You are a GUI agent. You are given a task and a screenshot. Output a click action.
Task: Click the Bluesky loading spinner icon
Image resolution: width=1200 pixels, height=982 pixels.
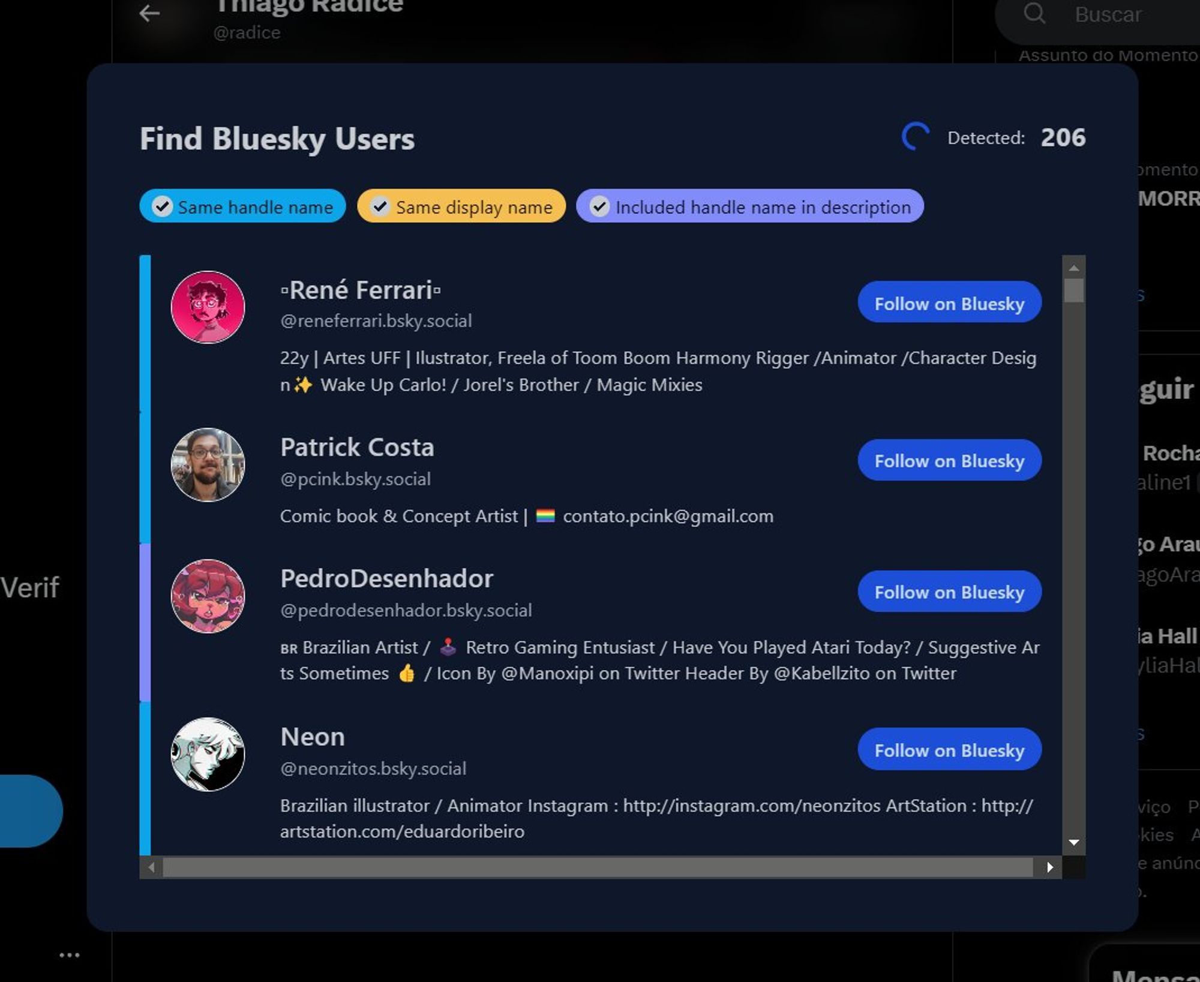915,137
